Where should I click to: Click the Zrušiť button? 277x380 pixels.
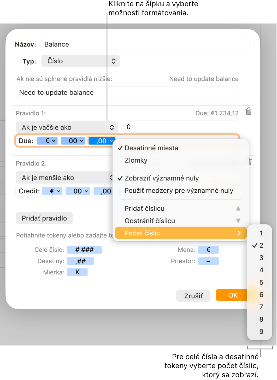193,296
